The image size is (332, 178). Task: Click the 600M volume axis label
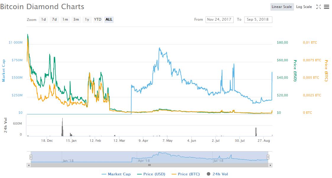(x=17, y=123)
